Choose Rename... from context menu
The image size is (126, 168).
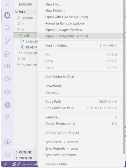click(81, 117)
